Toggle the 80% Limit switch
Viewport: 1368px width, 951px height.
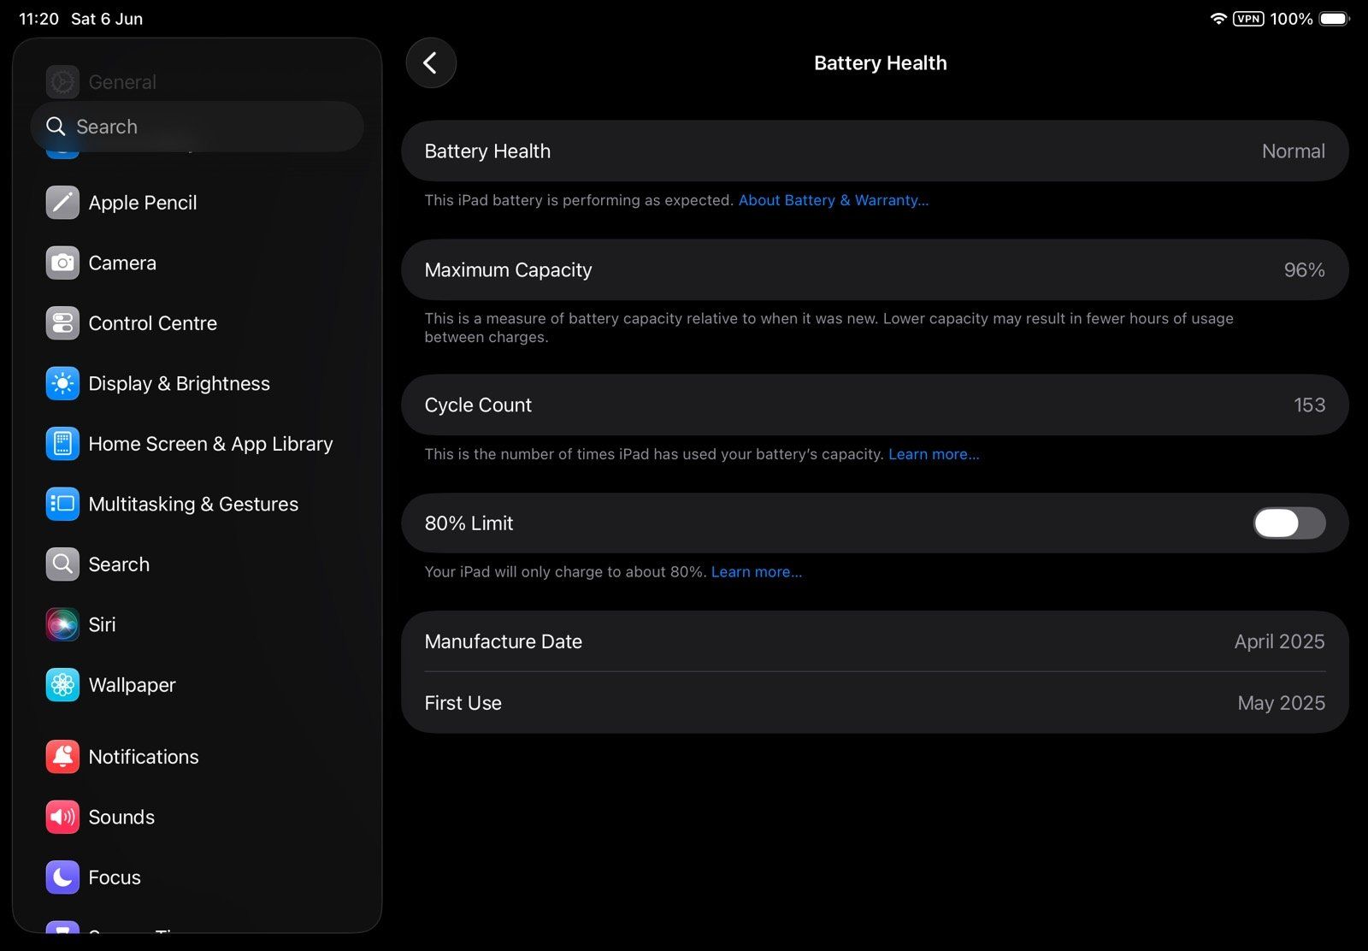coord(1289,523)
